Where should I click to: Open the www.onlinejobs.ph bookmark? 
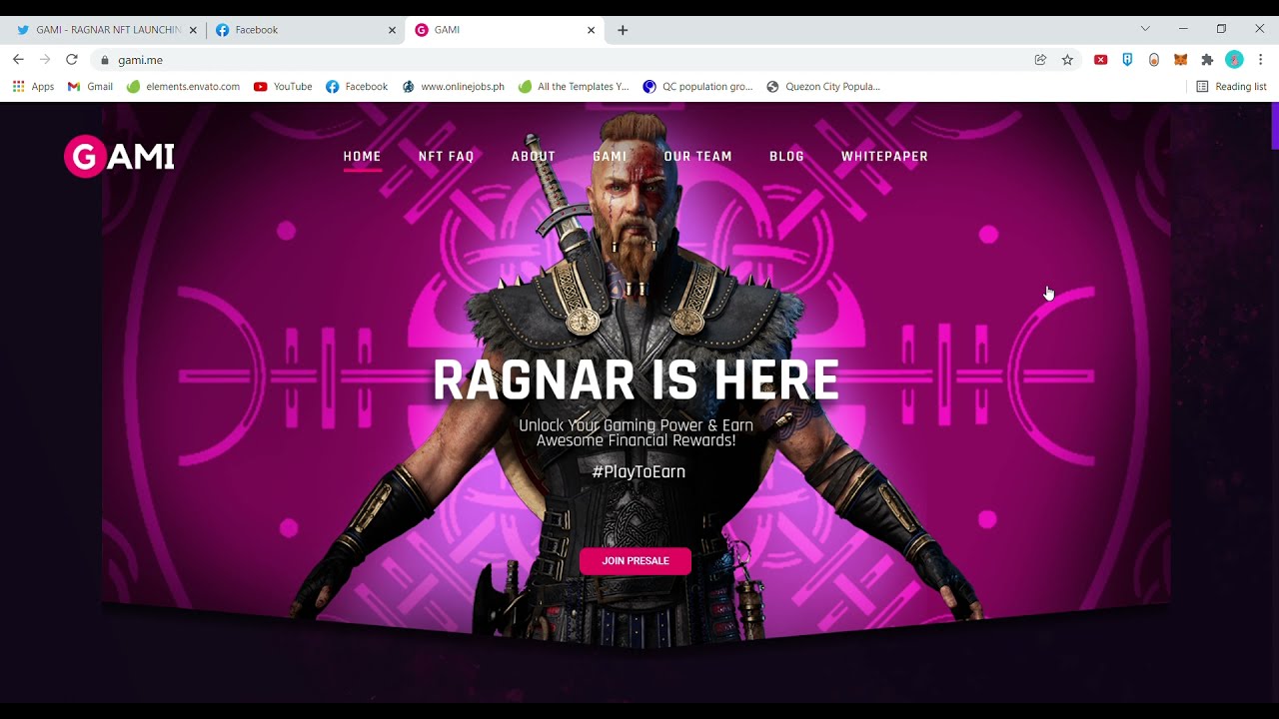[453, 87]
